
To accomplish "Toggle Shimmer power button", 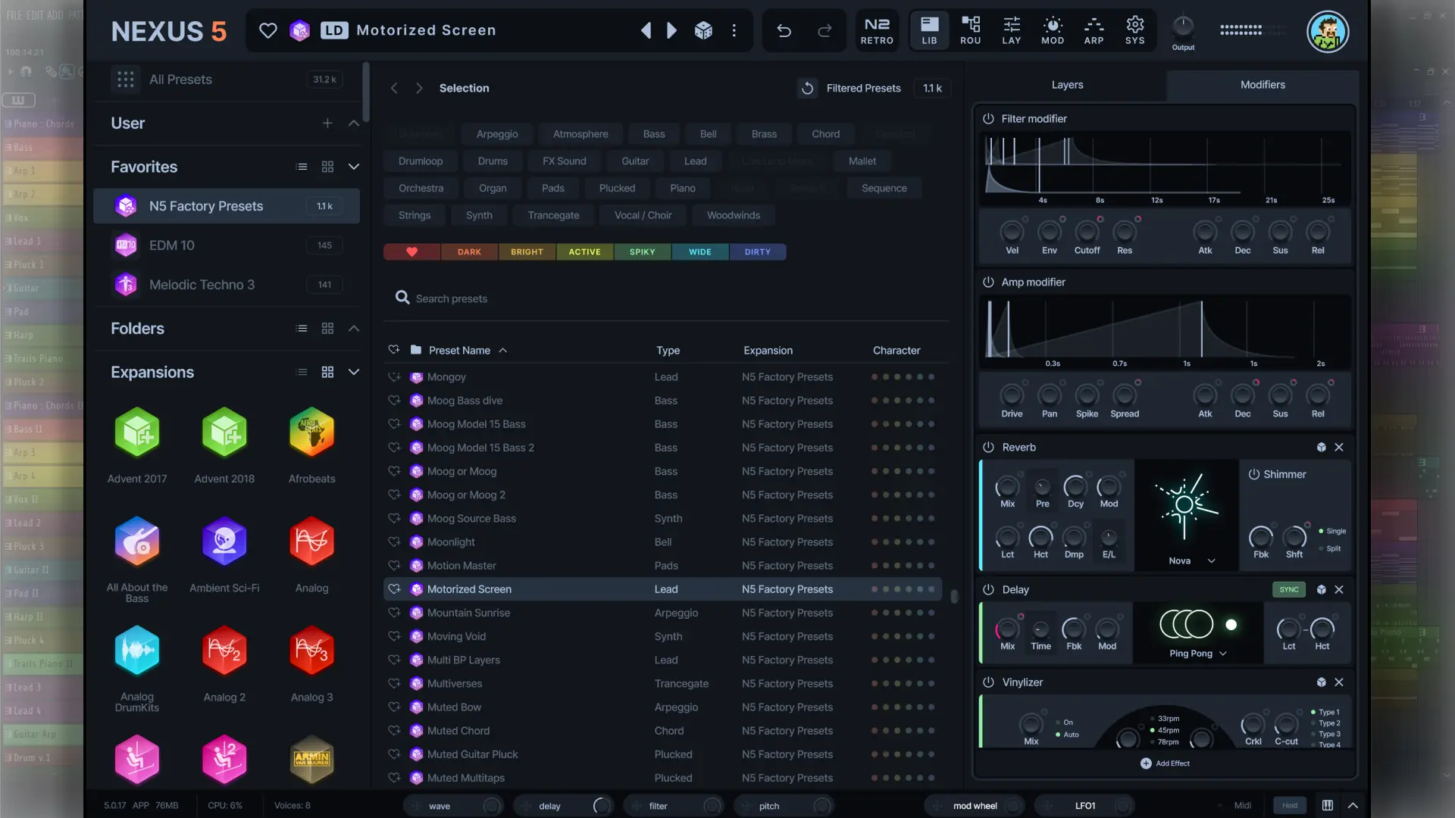I will point(1254,475).
